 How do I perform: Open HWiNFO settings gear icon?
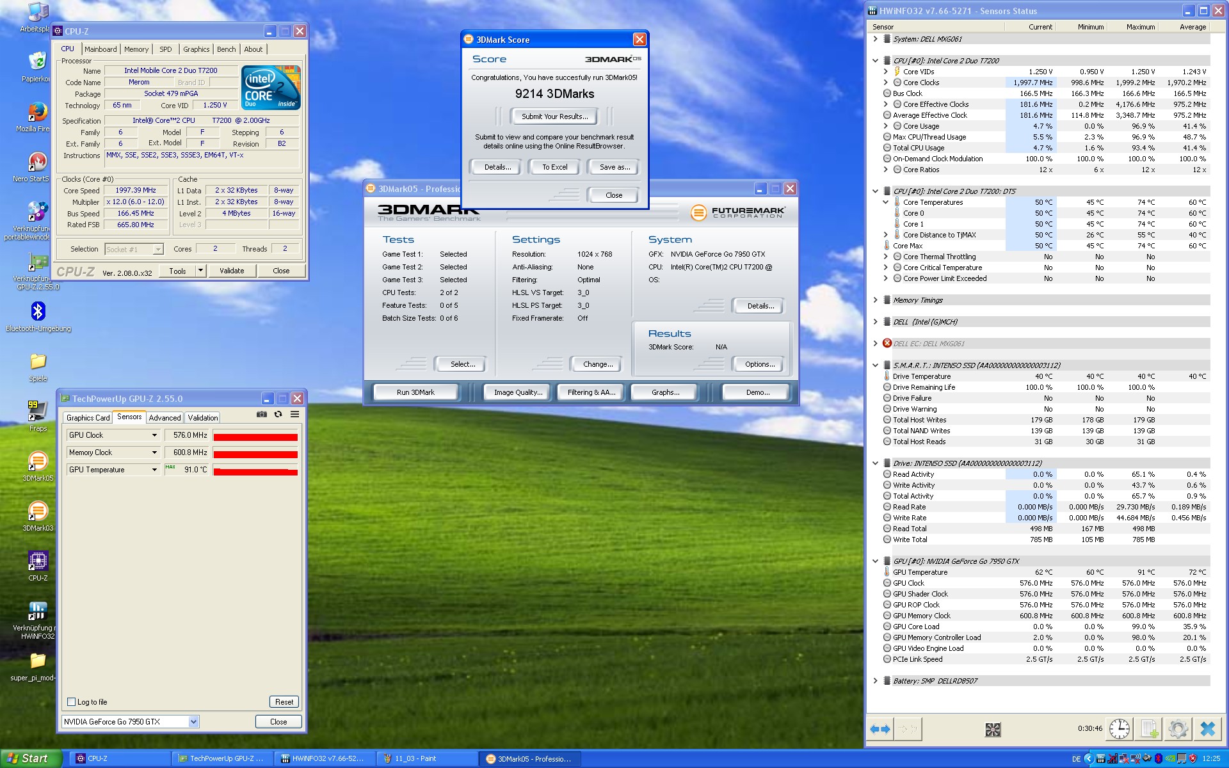(1178, 728)
